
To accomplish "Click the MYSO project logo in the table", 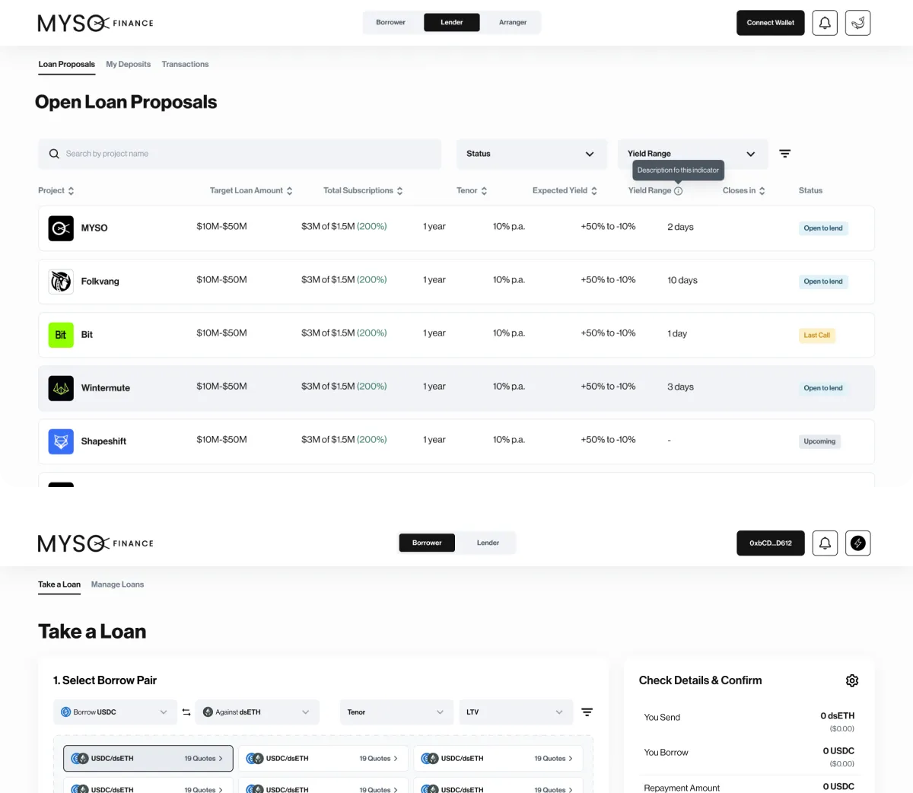I will tap(61, 228).
